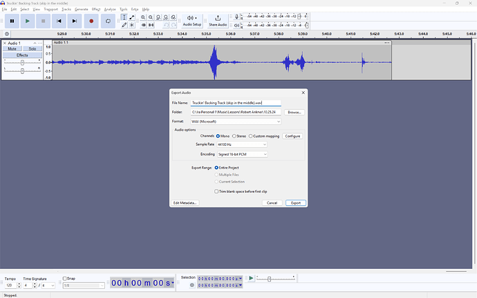The width and height of the screenshot is (477, 298).
Task: Cancel the Export Audio dialog
Action: coord(272,203)
